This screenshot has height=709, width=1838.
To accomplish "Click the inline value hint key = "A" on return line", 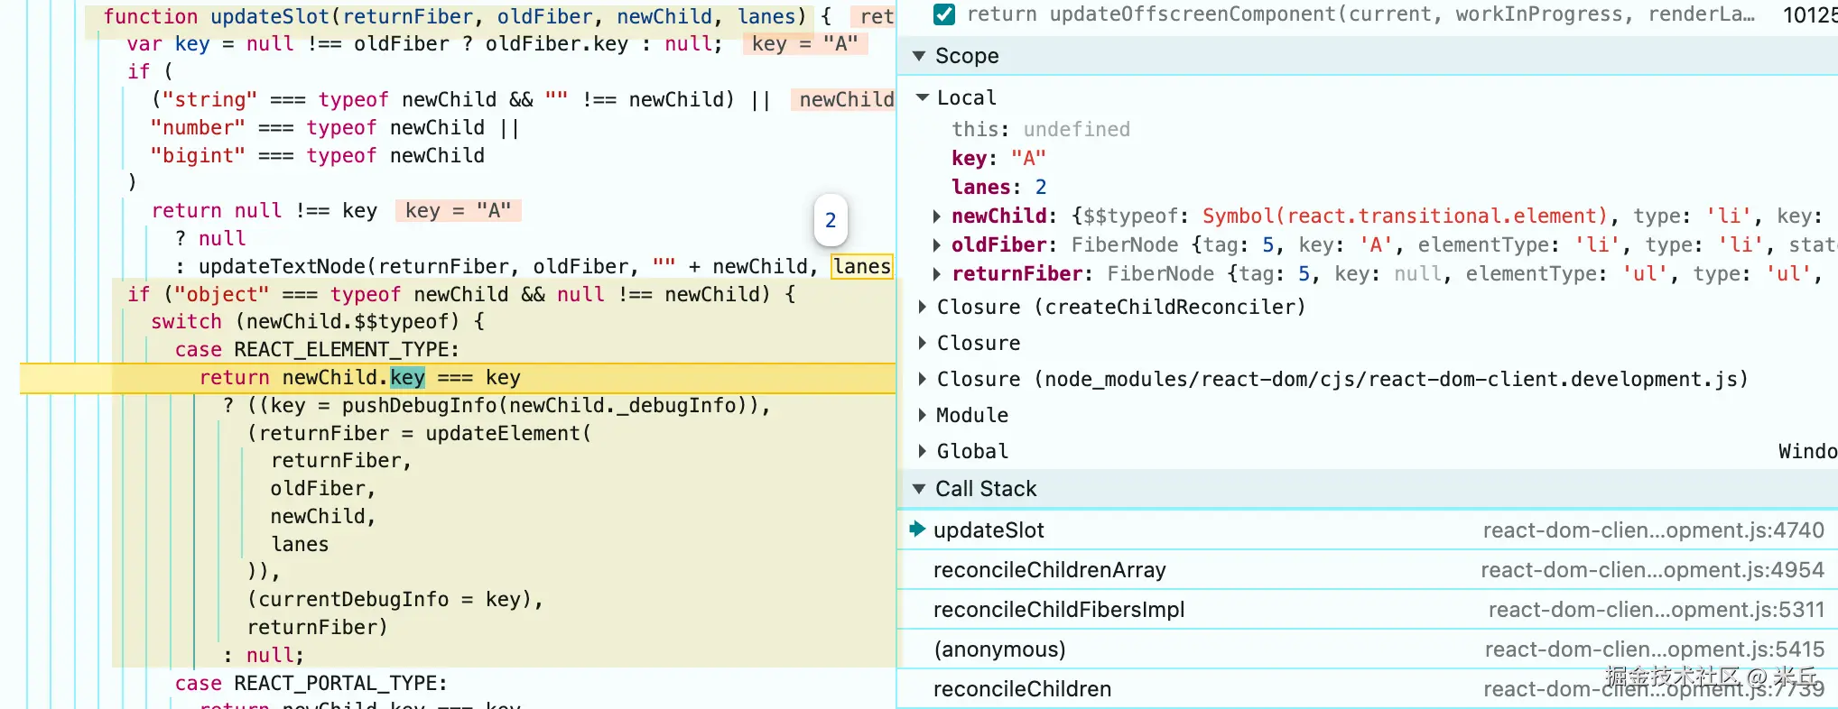I will coord(459,211).
